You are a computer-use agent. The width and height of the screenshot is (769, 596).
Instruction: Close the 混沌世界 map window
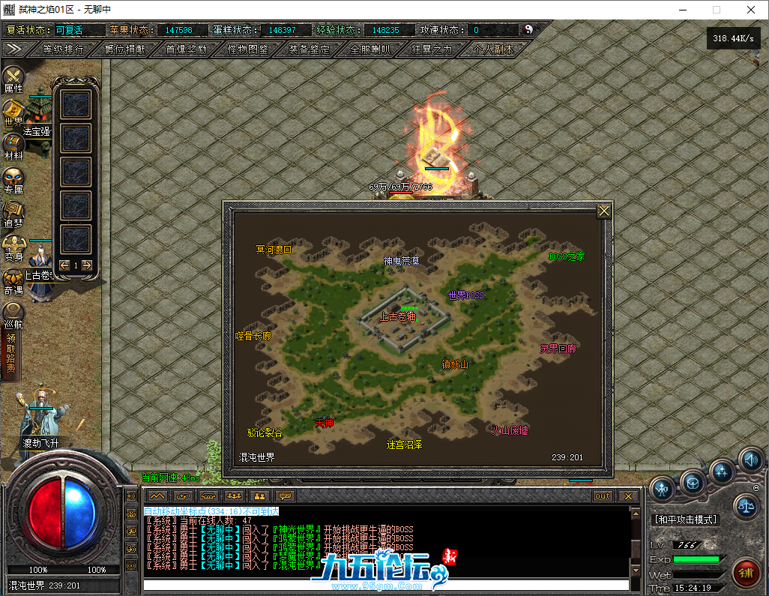point(603,211)
